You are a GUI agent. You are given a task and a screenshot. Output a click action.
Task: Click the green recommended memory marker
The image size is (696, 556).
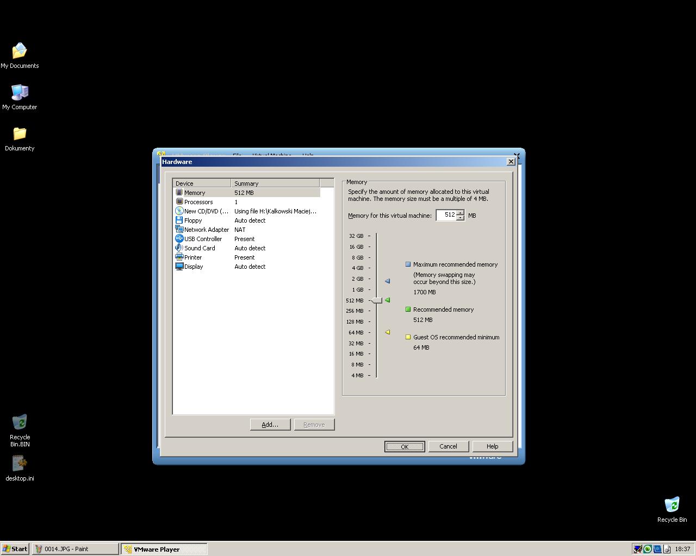[x=388, y=300]
